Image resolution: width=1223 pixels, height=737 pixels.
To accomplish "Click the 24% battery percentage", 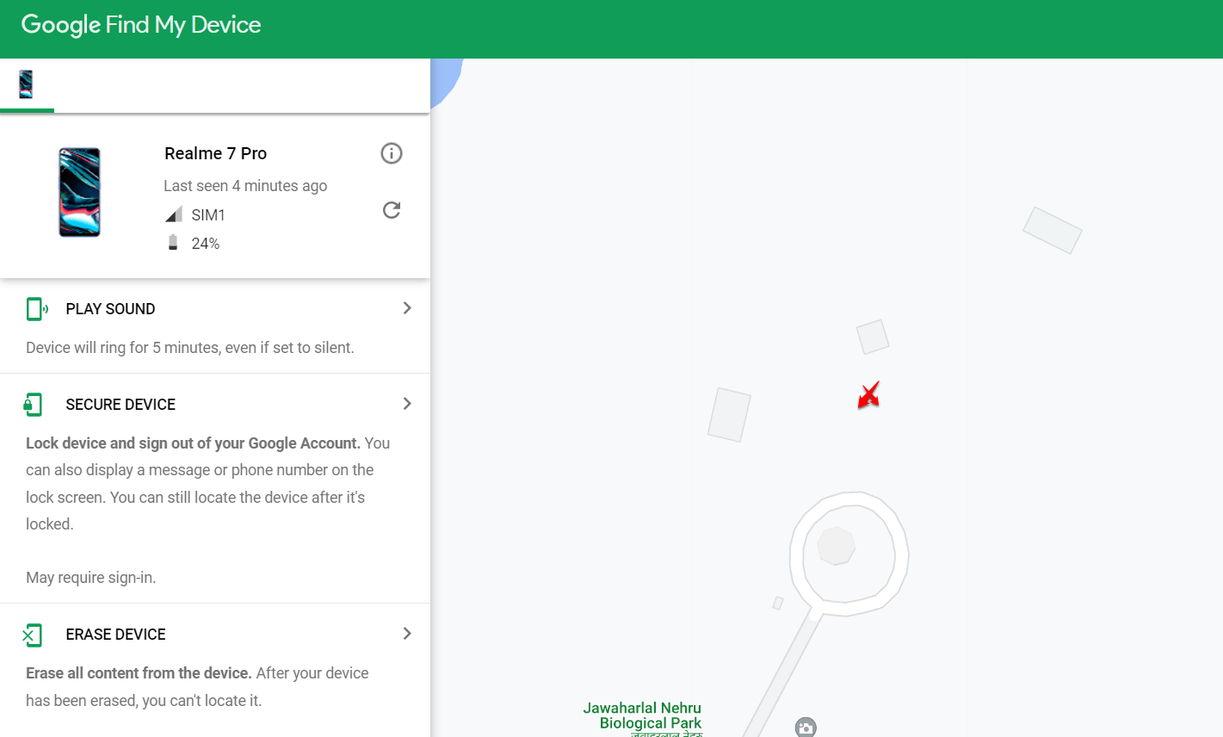I will 206,244.
